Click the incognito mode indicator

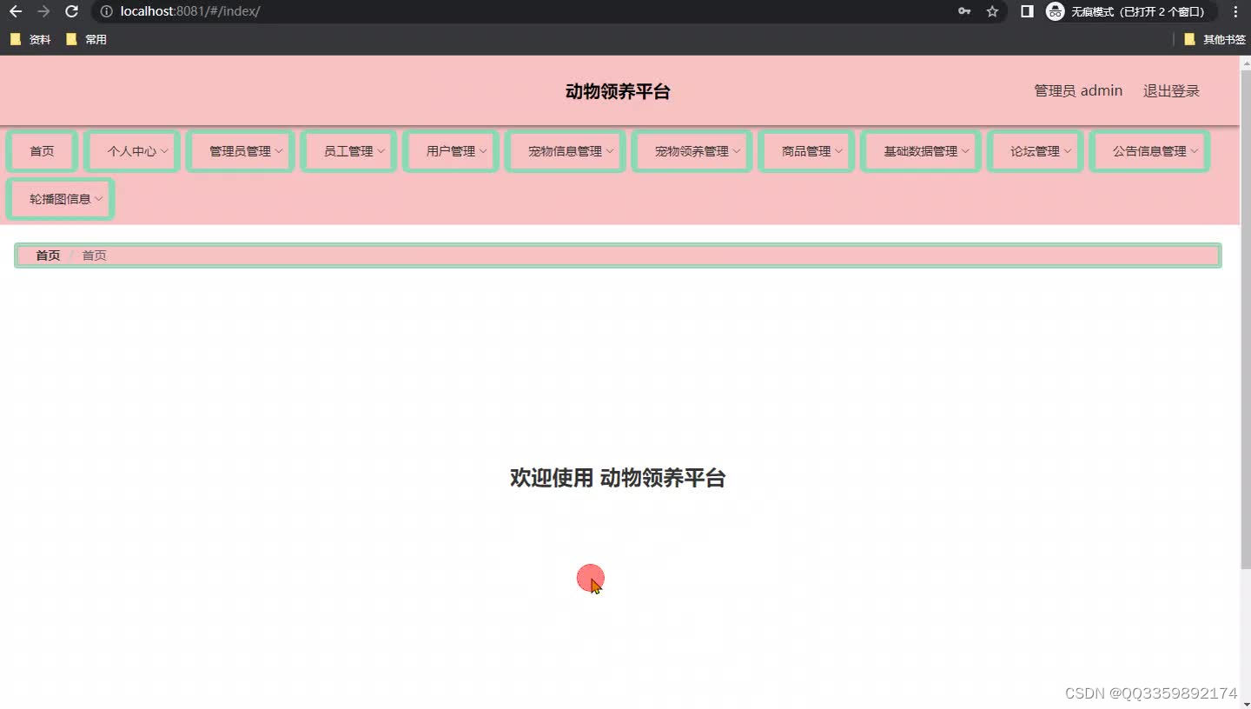point(1130,11)
